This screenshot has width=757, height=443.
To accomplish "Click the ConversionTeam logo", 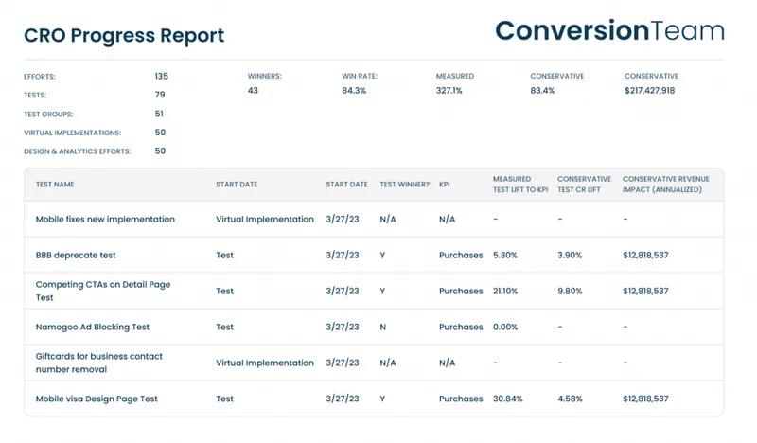I will click(x=609, y=31).
